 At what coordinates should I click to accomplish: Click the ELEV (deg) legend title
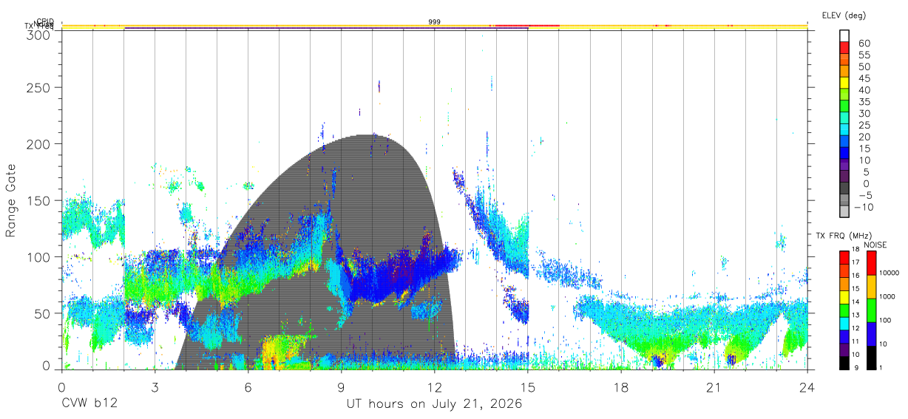click(844, 16)
